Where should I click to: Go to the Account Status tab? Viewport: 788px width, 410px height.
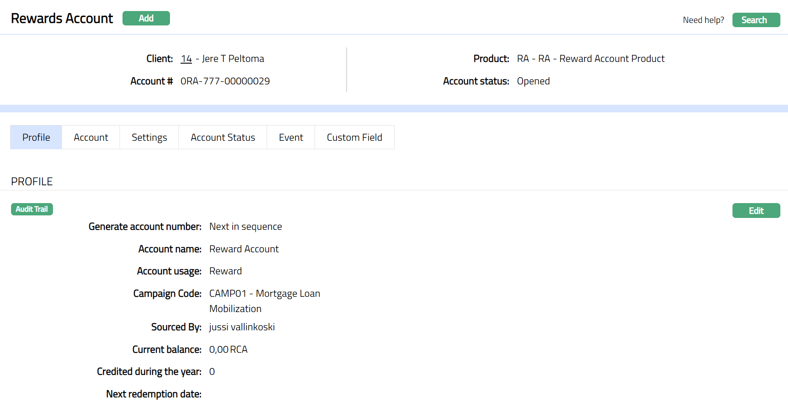click(223, 137)
